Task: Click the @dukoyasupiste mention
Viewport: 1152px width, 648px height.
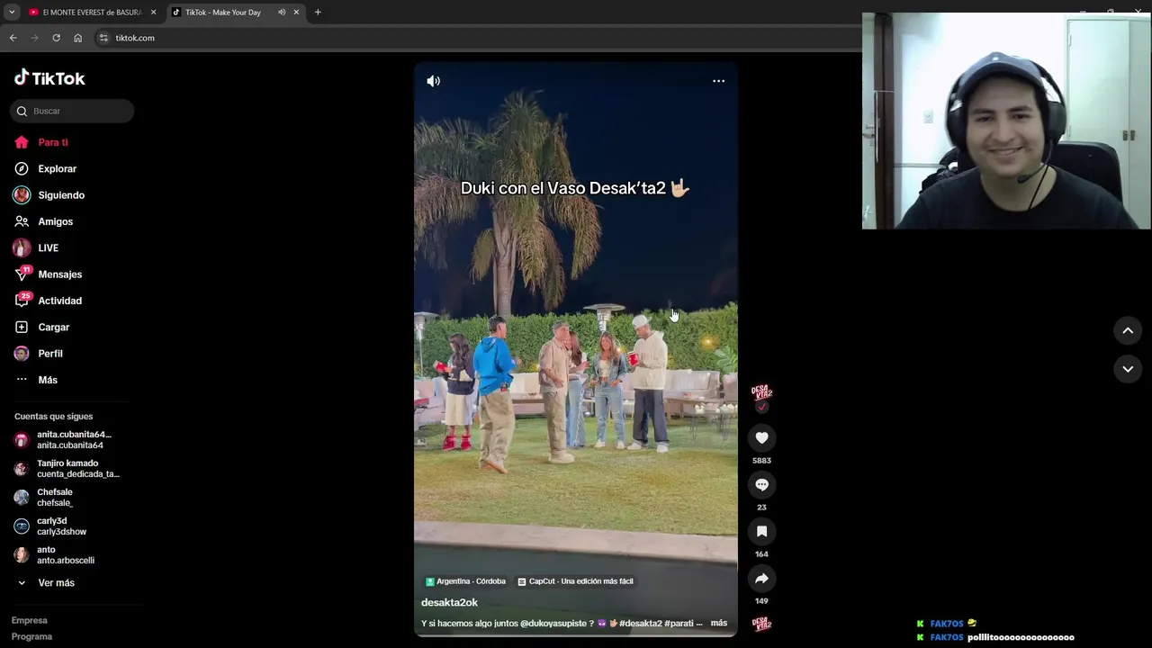Action: [x=553, y=623]
